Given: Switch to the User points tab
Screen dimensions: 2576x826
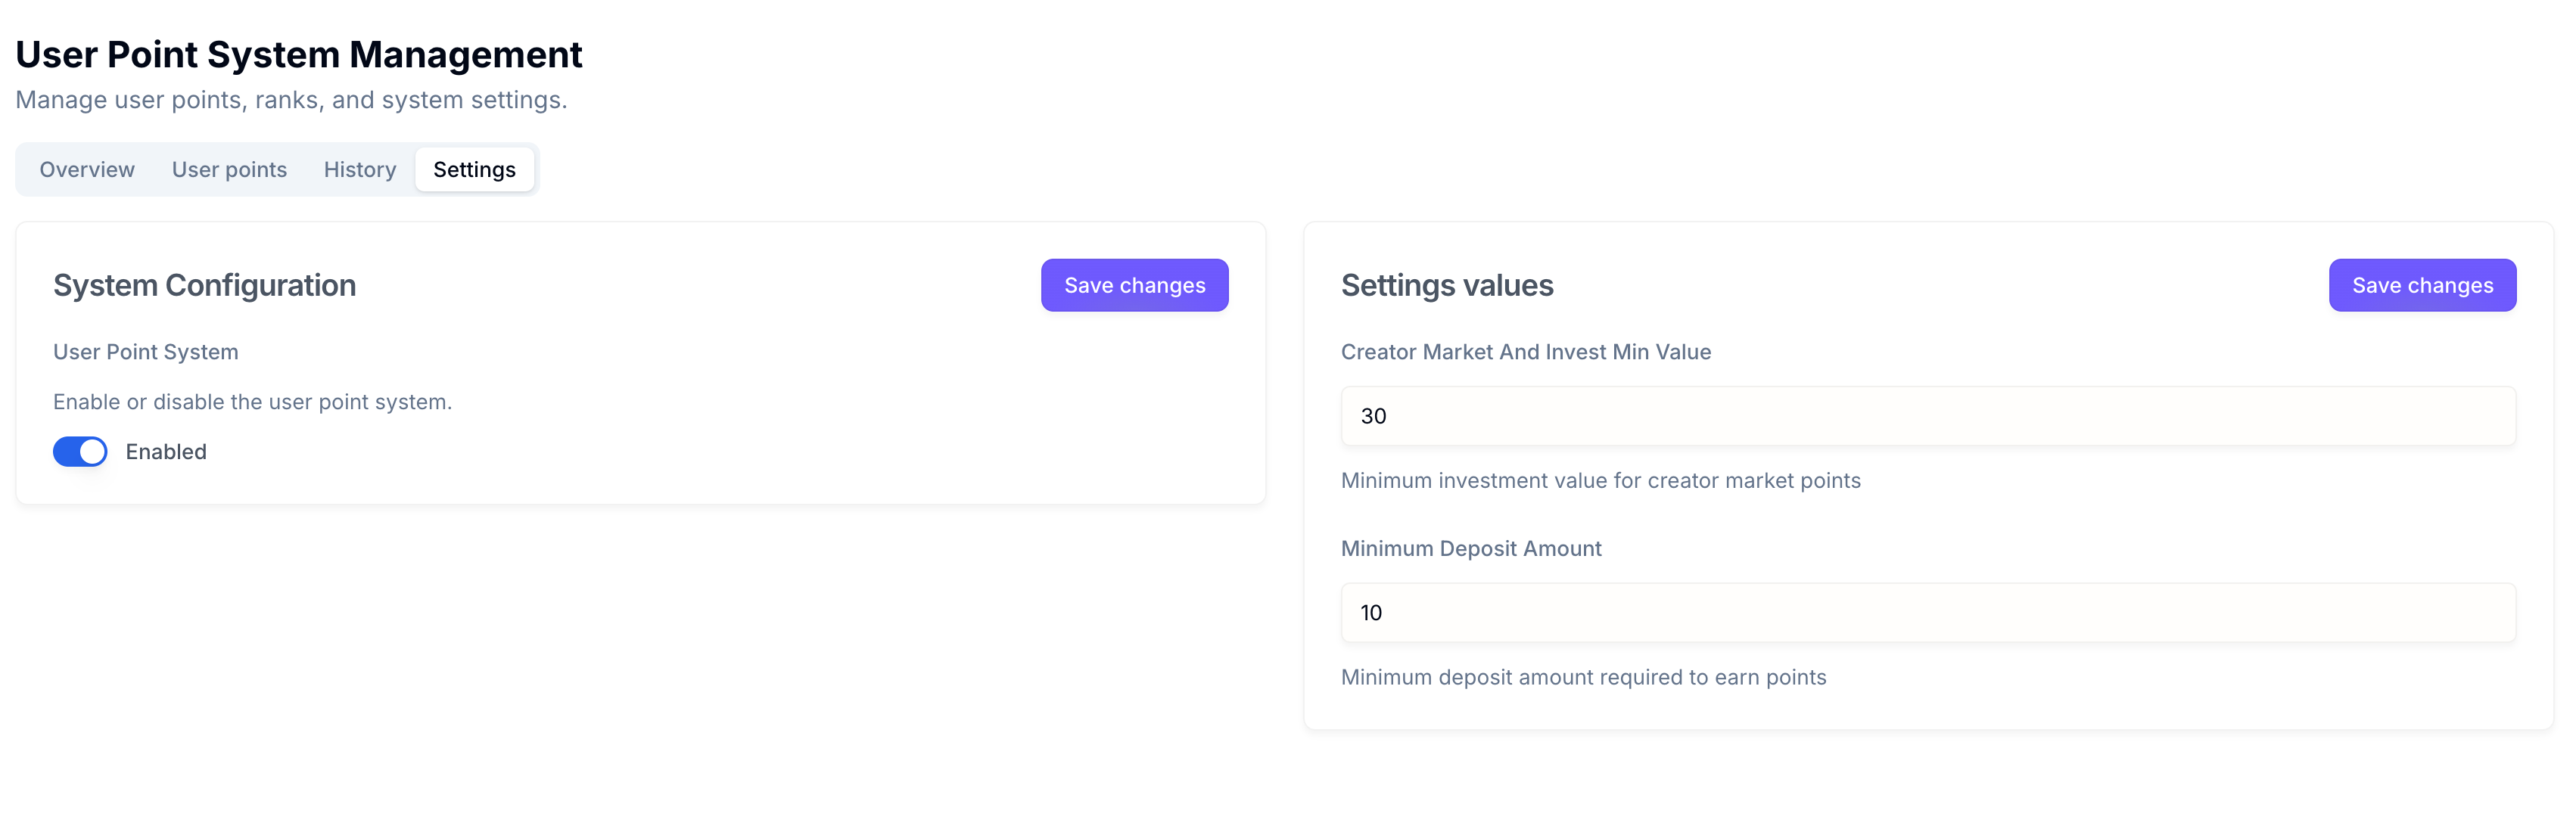Looking at the screenshot, I should coord(229,170).
